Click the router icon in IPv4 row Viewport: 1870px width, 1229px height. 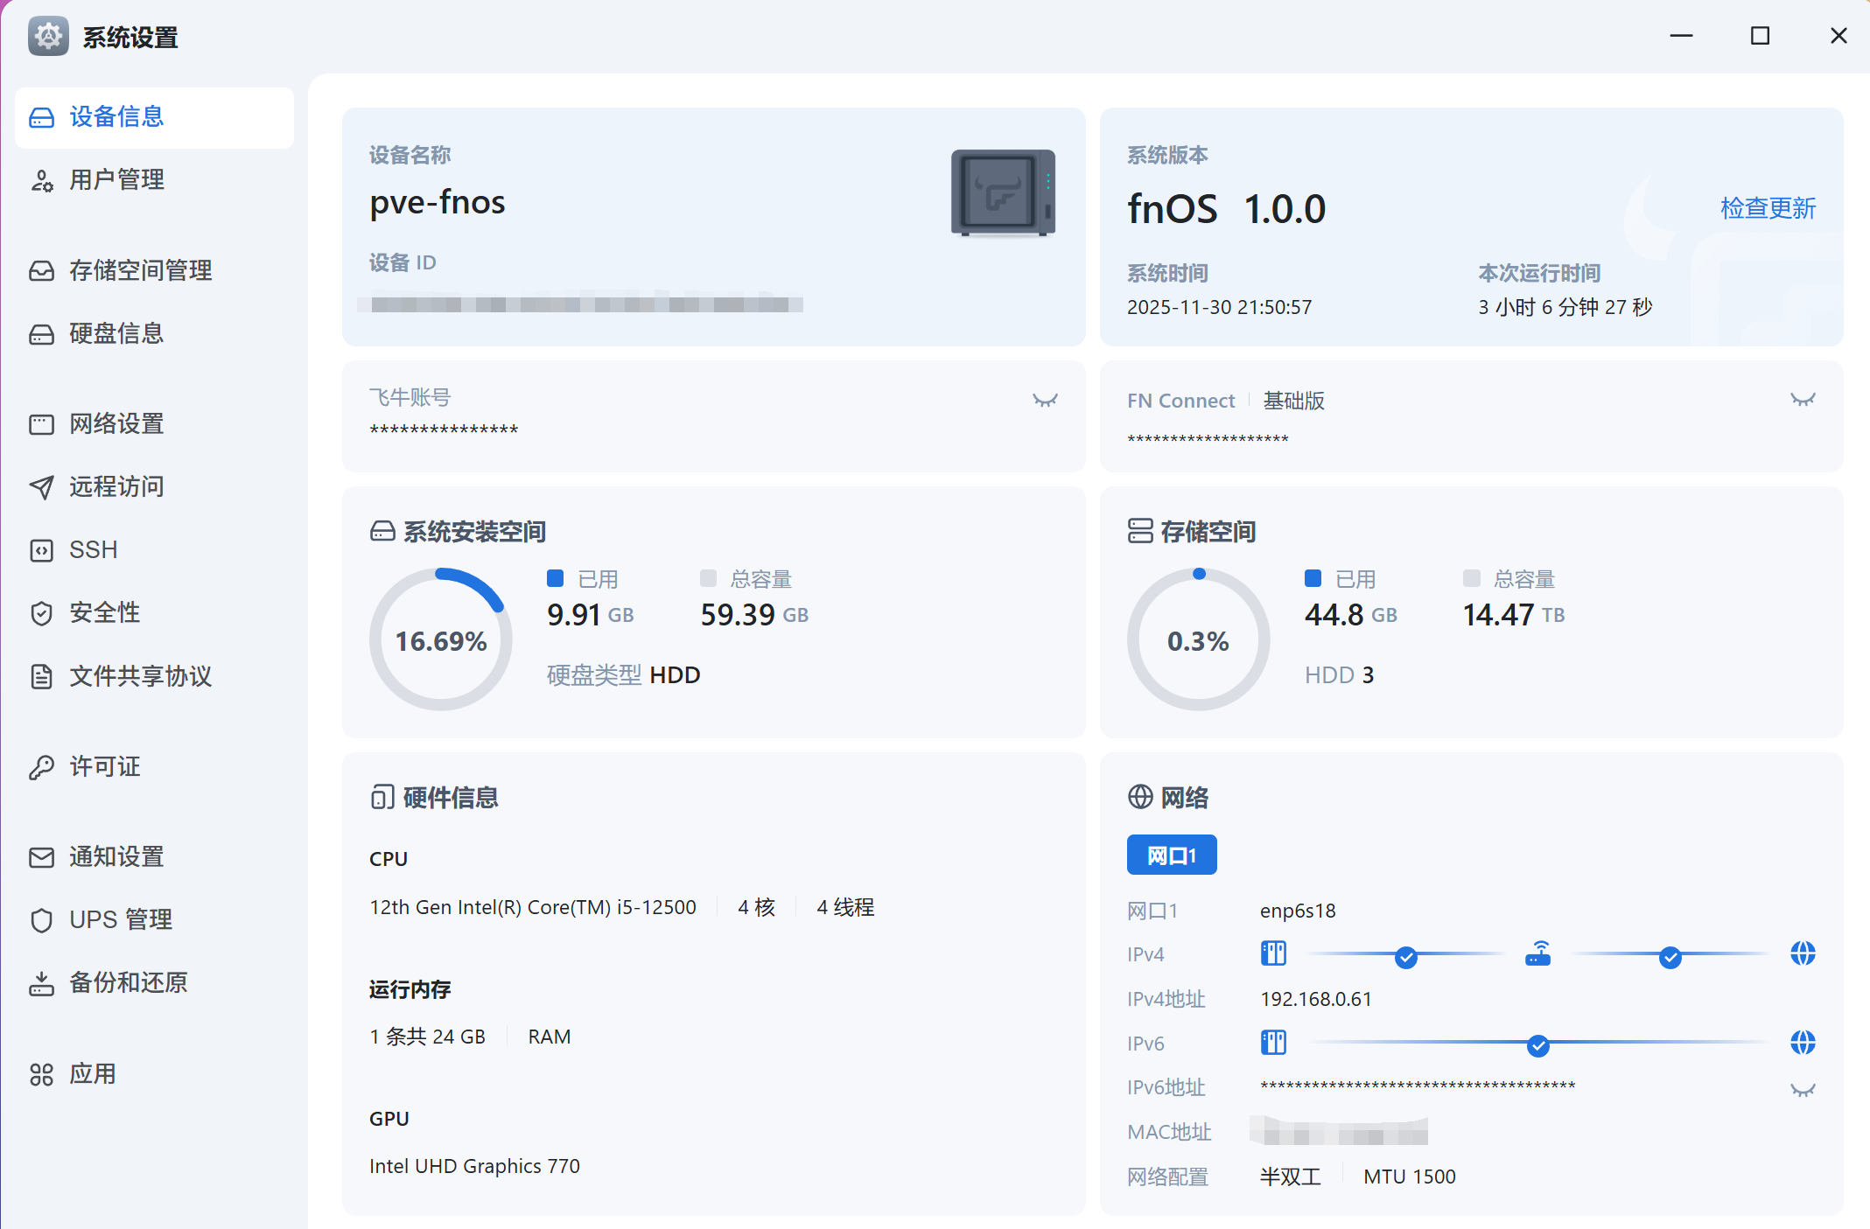tap(1537, 953)
